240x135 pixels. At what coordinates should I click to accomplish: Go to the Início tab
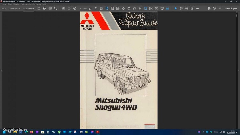(x=4, y=8)
